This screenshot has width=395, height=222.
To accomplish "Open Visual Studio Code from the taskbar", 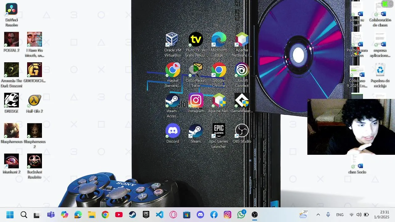I will point(160,215).
